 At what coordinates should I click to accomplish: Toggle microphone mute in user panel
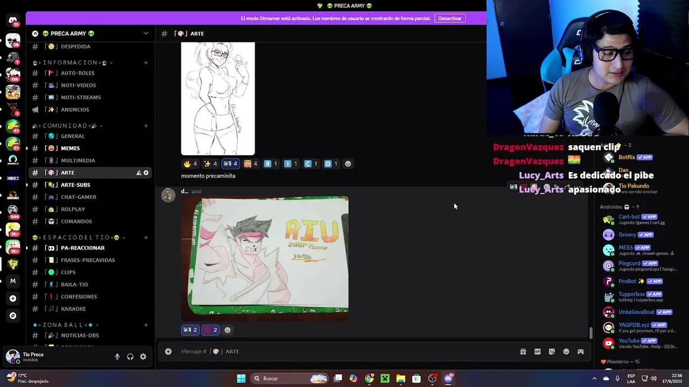pyautogui.click(x=117, y=356)
